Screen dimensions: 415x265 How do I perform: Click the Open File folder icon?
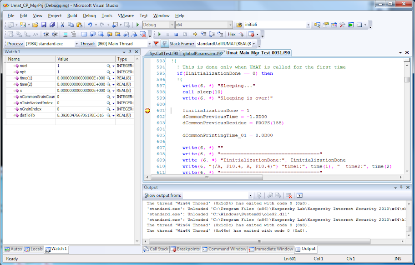[35, 25]
